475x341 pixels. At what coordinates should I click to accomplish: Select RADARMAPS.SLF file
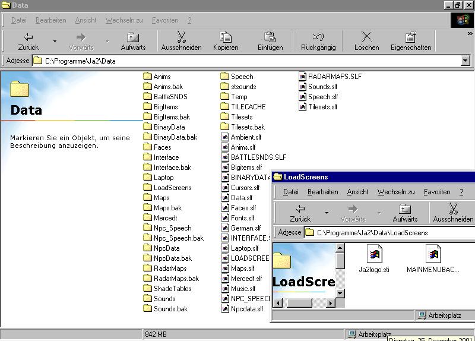(330, 77)
